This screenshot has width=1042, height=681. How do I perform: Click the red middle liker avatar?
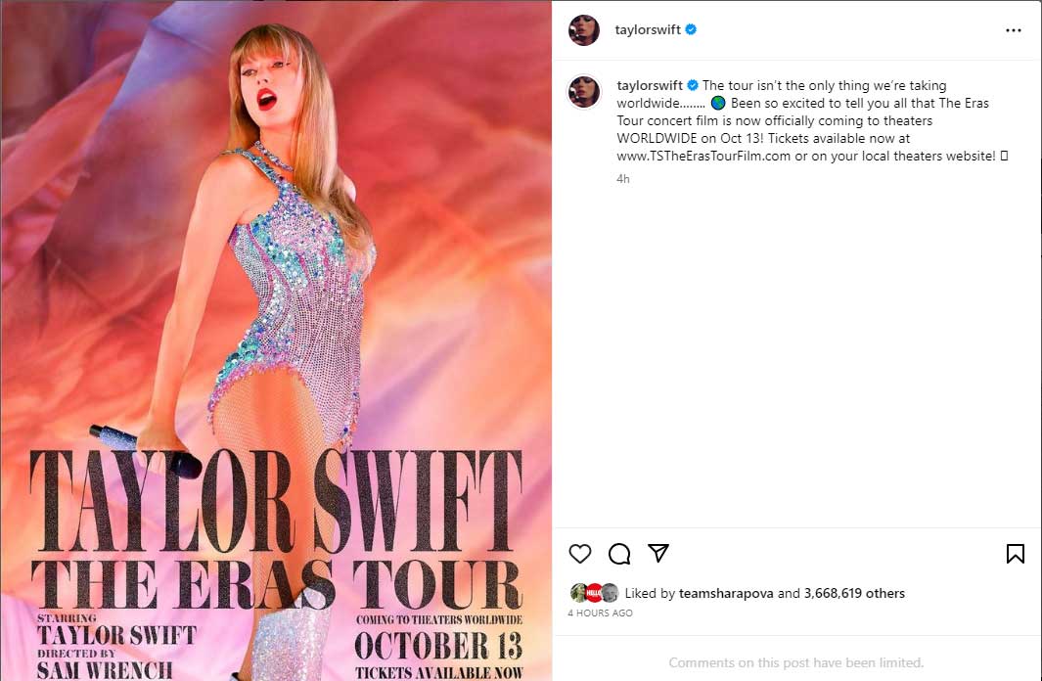594,592
